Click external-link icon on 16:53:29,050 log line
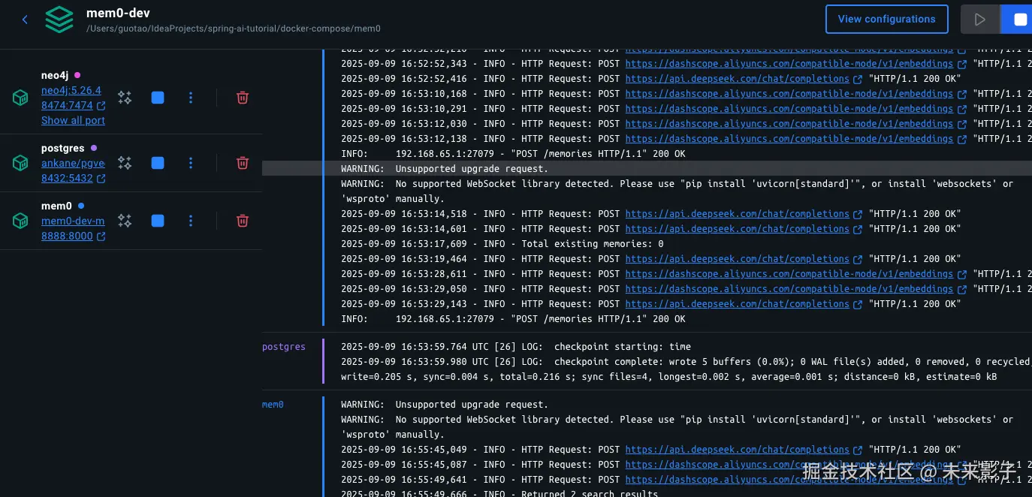 (961, 289)
